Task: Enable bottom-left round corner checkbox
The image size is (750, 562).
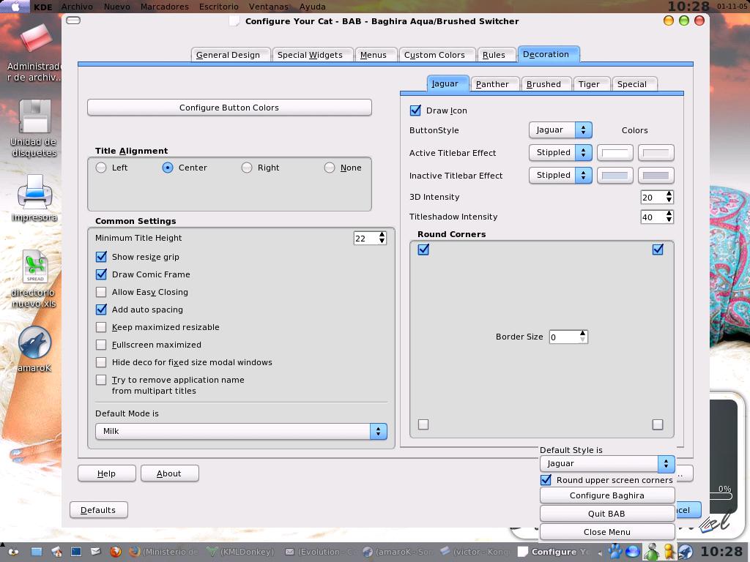Action: tap(423, 424)
